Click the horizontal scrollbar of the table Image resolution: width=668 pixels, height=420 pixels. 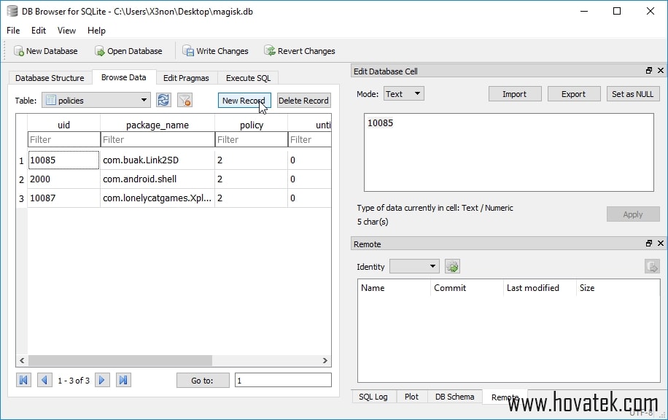pyautogui.click(x=120, y=360)
